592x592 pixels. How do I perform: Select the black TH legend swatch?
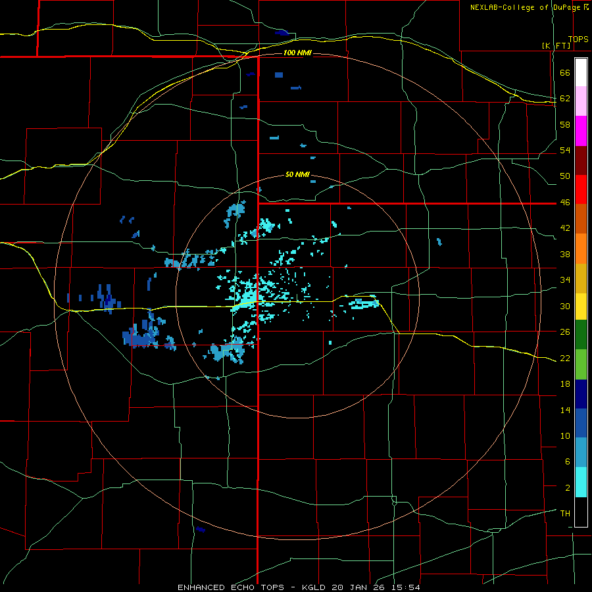click(581, 512)
